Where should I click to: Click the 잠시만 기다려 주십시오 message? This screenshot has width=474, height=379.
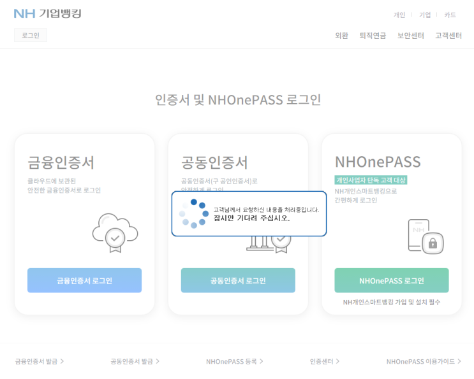251,218
